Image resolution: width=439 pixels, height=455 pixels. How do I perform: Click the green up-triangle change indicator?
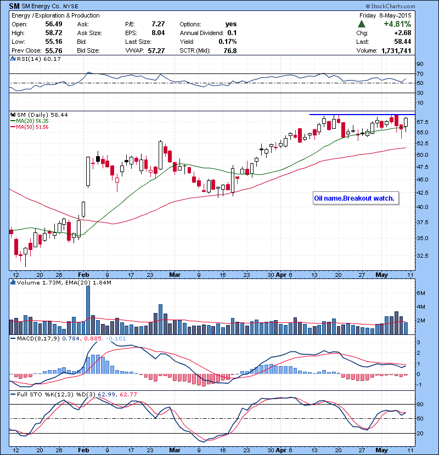(362, 24)
